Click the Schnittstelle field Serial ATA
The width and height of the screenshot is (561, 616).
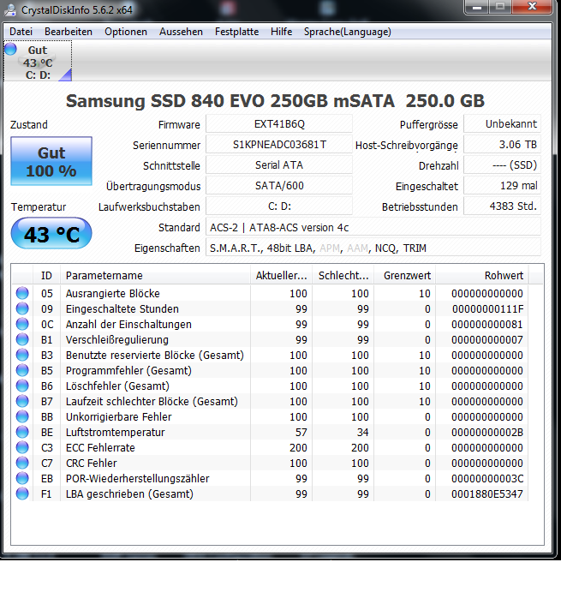coord(279,165)
